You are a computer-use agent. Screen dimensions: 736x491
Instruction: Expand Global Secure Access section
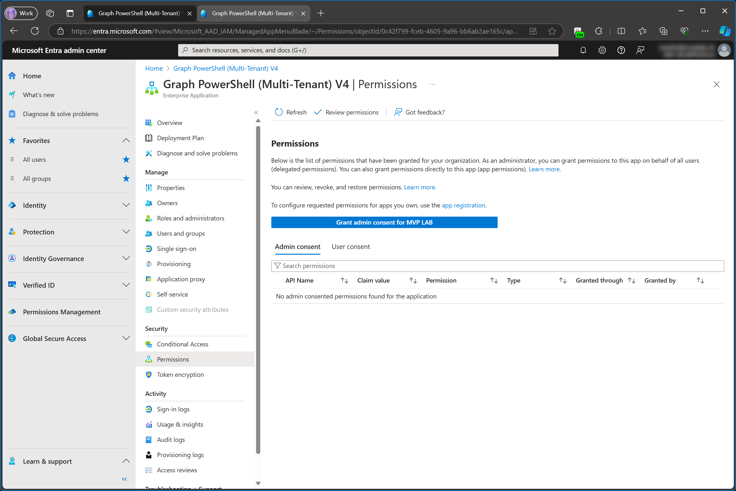(126, 338)
